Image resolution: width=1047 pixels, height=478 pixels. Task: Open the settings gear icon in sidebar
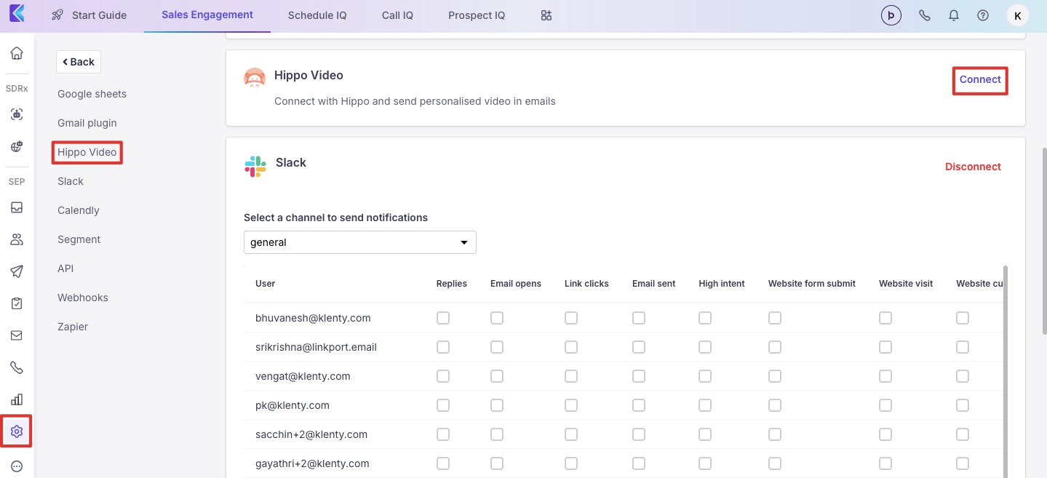pyautogui.click(x=17, y=431)
